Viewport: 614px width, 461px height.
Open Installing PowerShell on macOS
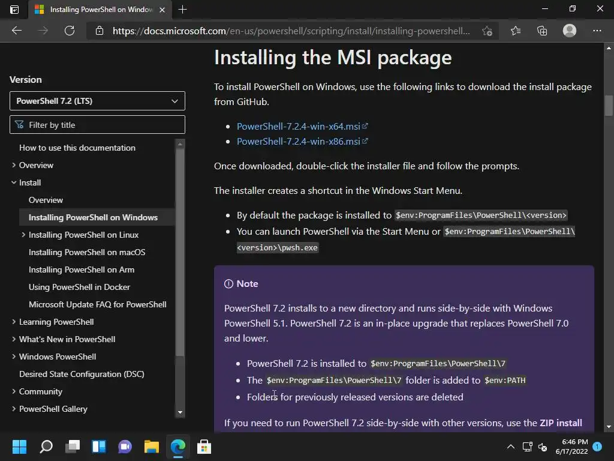pos(87,252)
